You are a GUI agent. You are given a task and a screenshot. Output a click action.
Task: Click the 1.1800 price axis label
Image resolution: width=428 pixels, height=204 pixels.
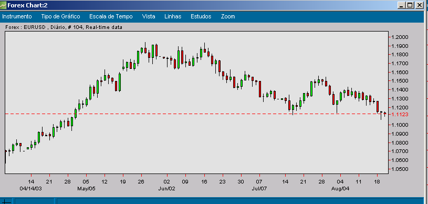click(400, 55)
